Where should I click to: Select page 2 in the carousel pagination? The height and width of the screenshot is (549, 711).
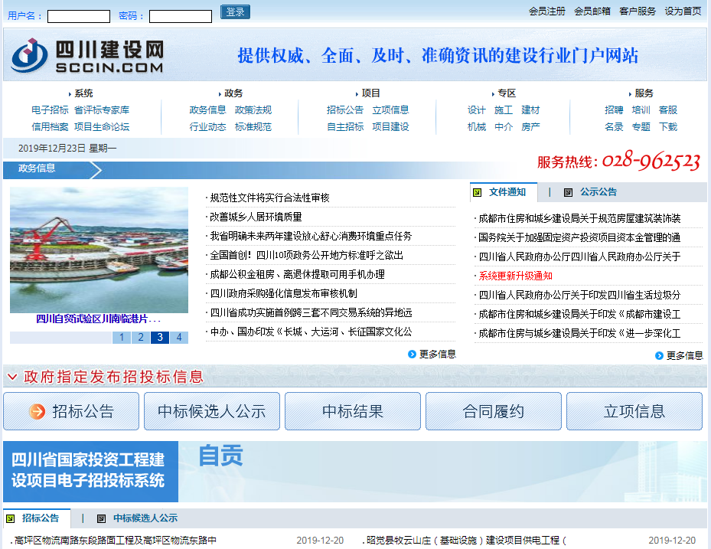point(140,337)
